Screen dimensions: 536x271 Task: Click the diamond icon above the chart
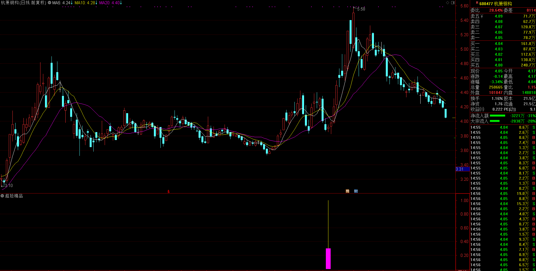(447, 3)
